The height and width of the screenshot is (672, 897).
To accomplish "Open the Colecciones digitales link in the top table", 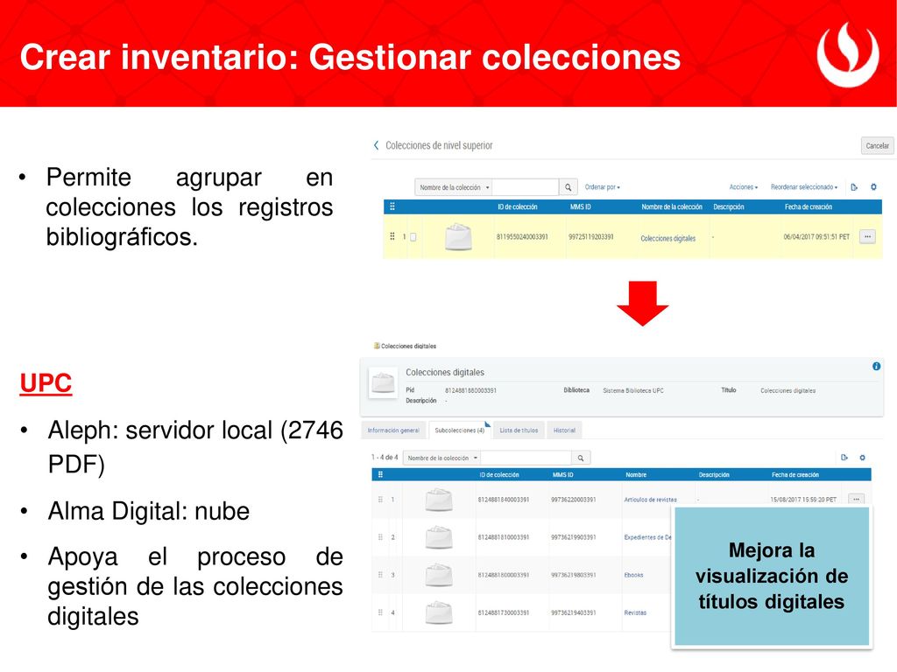I will tap(667, 238).
